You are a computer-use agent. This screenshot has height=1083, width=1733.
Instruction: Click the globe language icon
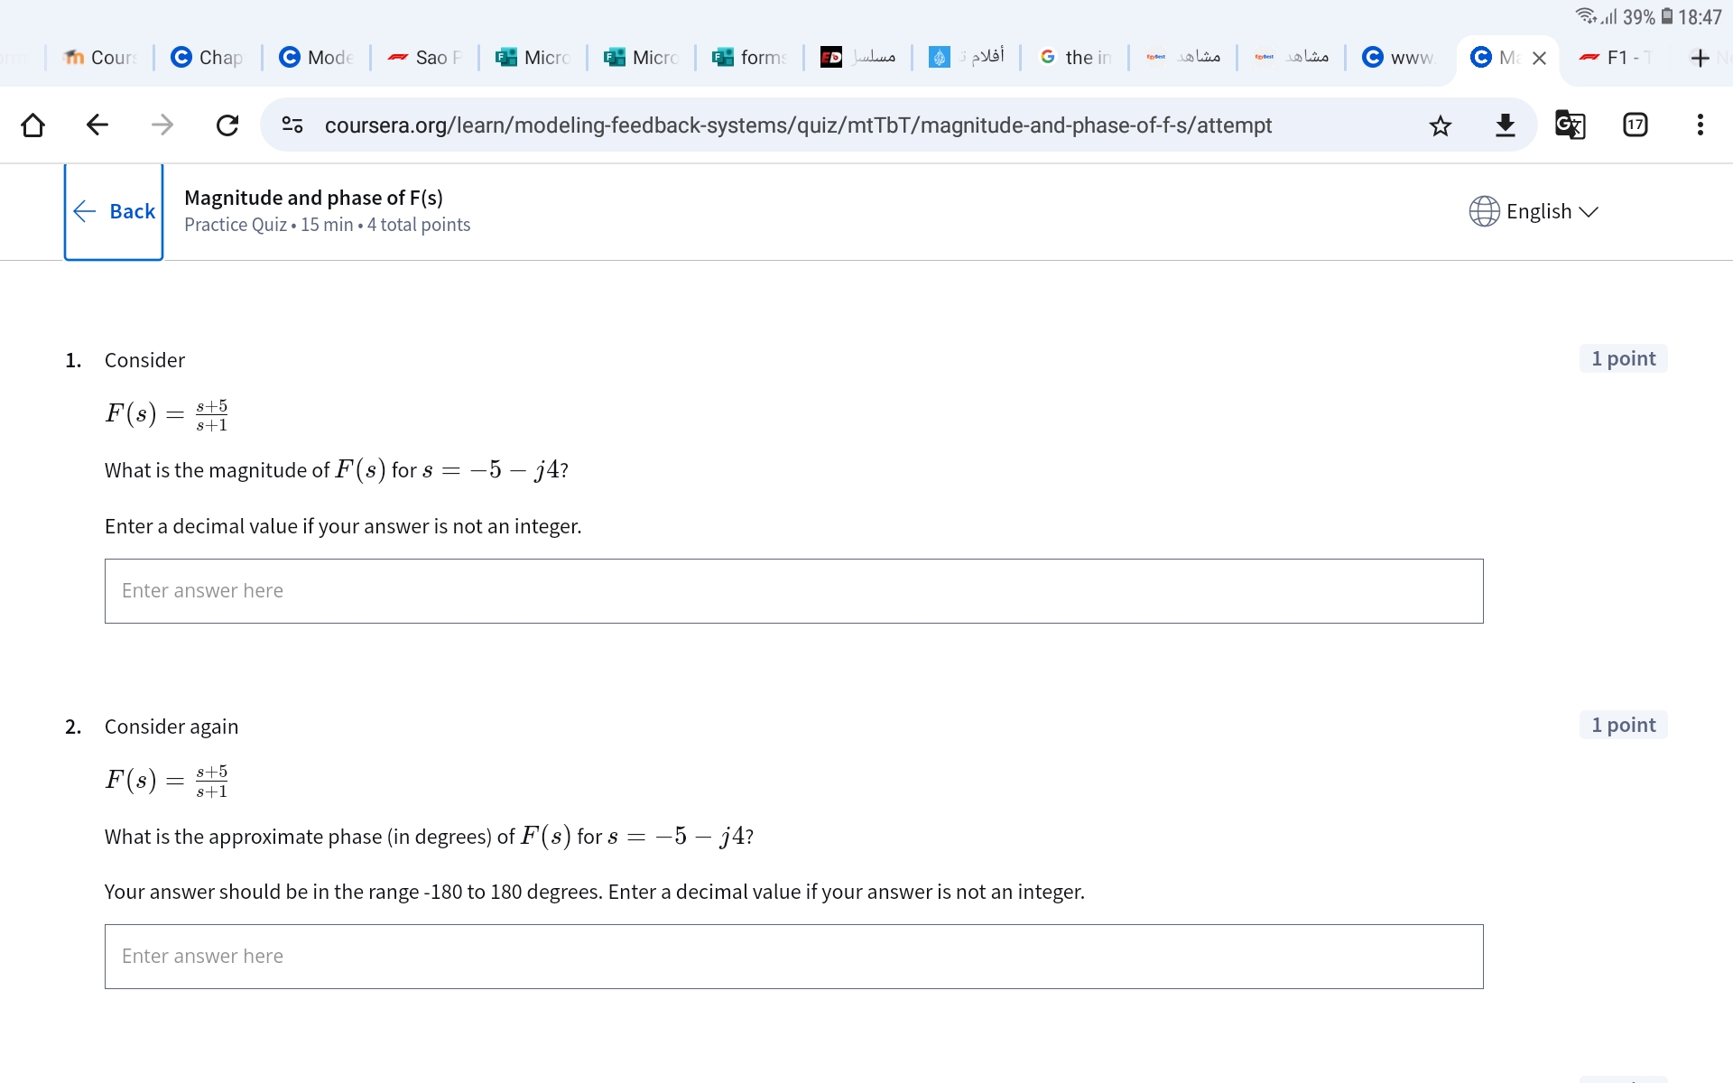point(1484,211)
